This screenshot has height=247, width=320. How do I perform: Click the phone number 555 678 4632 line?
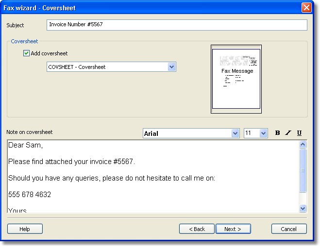pyautogui.click(x=30, y=195)
